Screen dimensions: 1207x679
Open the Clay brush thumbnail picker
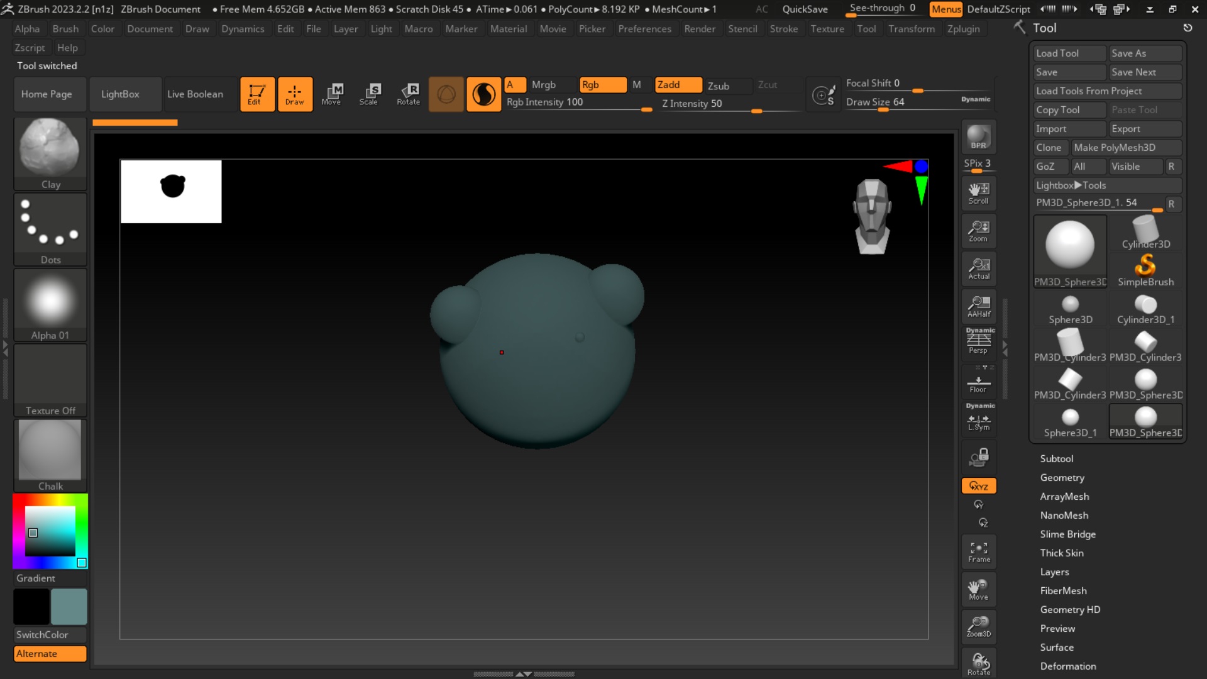[x=50, y=149]
